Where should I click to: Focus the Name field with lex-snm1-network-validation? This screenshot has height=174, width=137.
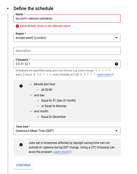67,19
